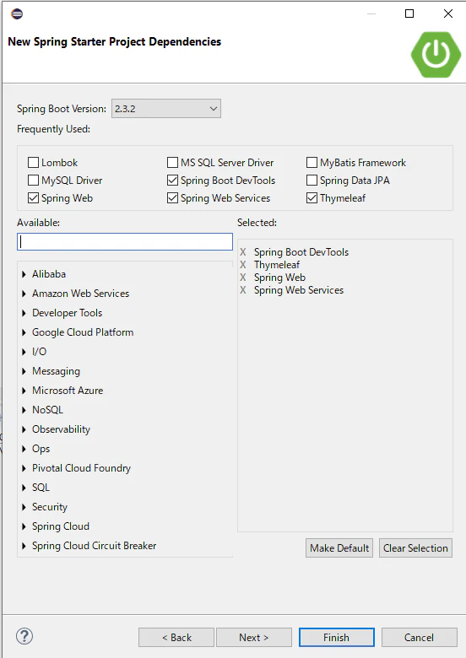
Task: Select Spring Boot DevTools in Selected list
Action: point(301,252)
